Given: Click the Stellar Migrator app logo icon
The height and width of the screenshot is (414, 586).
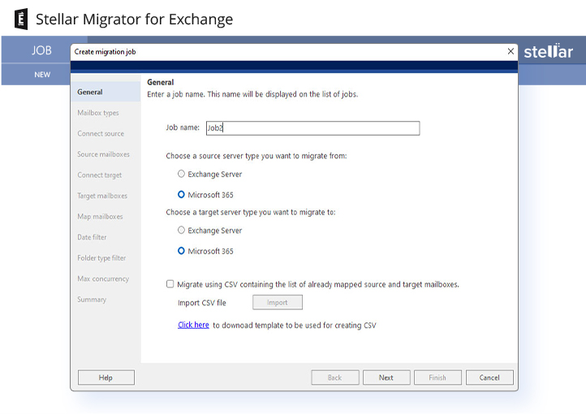Looking at the screenshot, I should click(21, 19).
